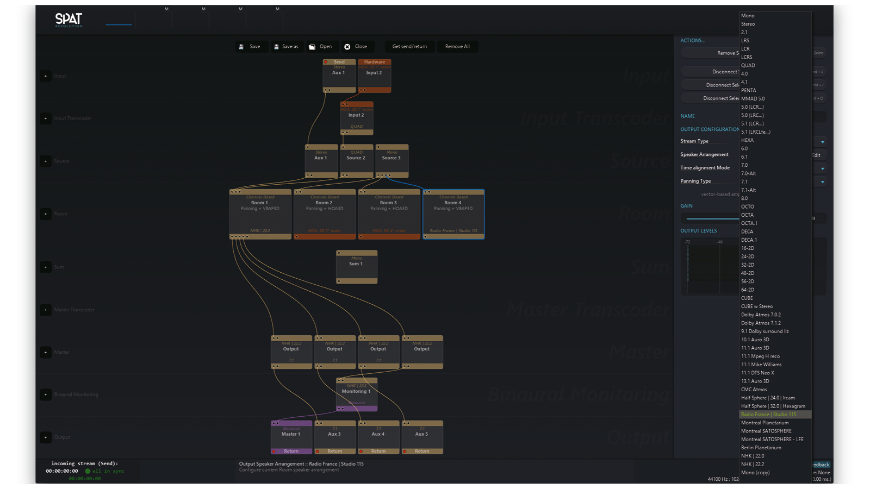Viewport: 870px width, 489px height.
Task: Choose QUAD speaker arrangement
Action: [775, 65]
